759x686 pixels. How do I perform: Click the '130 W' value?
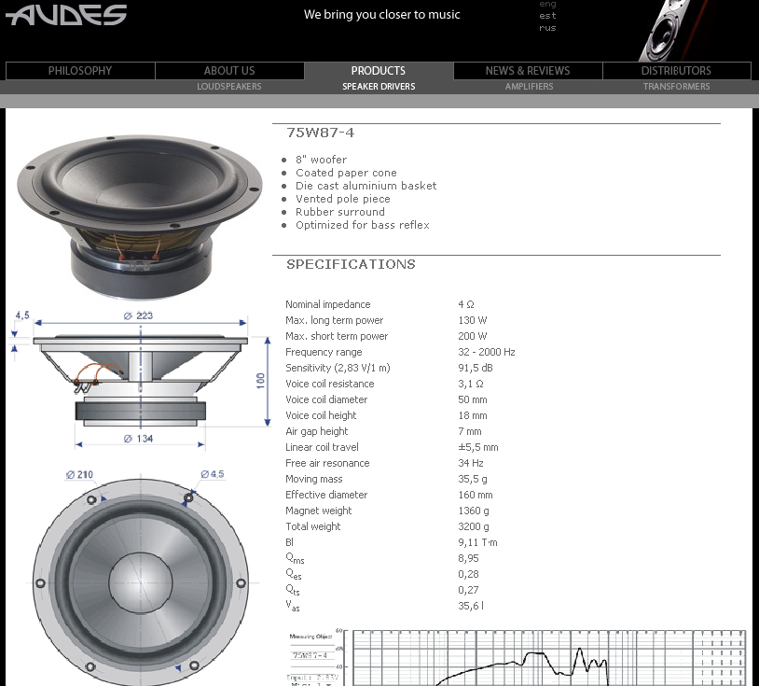click(x=473, y=320)
